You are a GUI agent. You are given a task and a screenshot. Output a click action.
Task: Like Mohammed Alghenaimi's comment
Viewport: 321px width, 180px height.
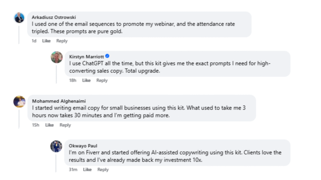pos(50,125)
